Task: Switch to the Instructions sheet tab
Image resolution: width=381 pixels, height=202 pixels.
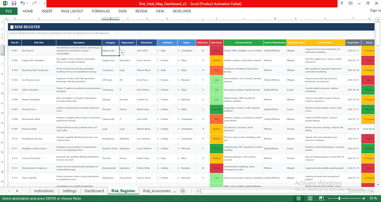Action: point(44,191)
